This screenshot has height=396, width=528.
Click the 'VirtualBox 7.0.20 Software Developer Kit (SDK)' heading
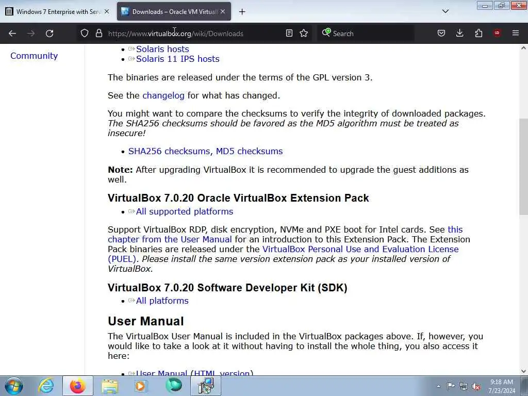pos(227,288)
